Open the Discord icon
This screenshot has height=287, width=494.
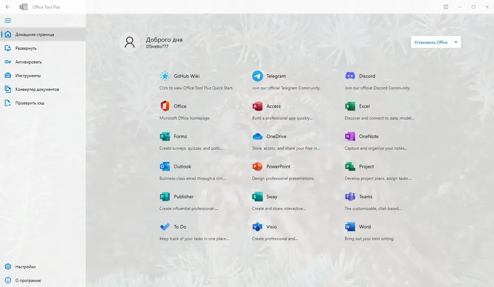[x=350, y=76]
